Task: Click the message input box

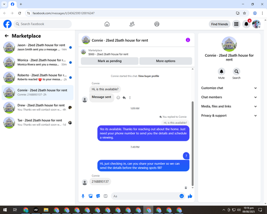Action: click(x=145, y=196)
